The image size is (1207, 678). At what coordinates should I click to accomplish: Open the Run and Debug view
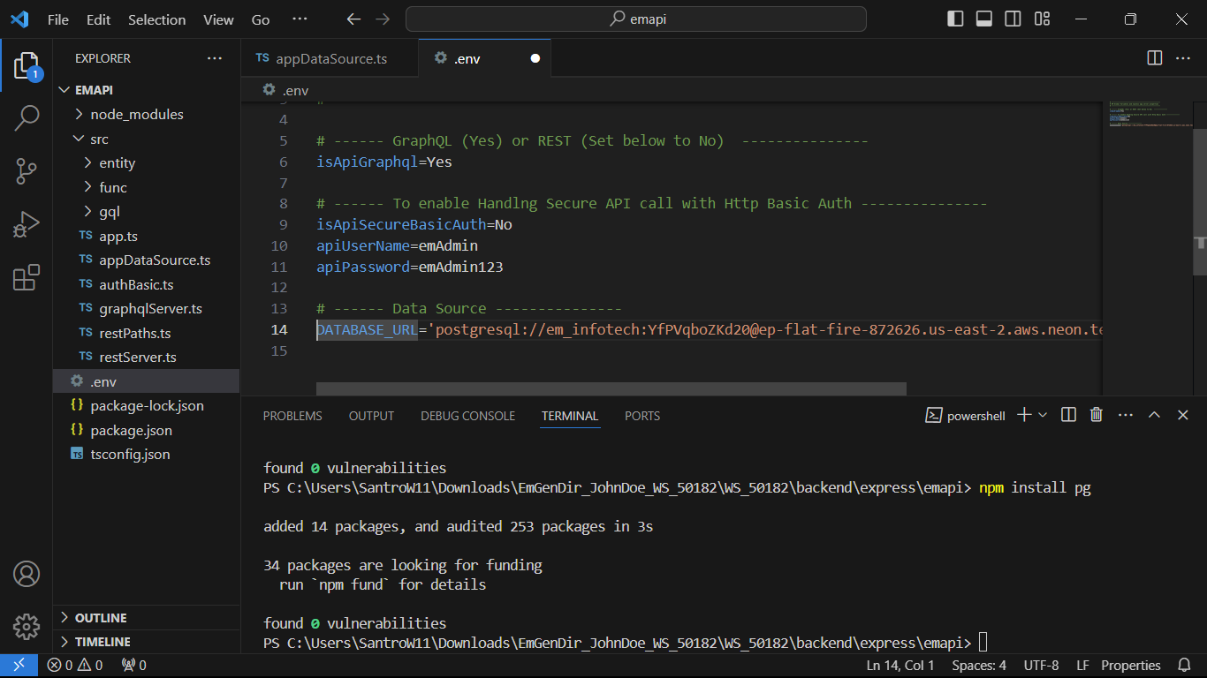pos(27,224)
